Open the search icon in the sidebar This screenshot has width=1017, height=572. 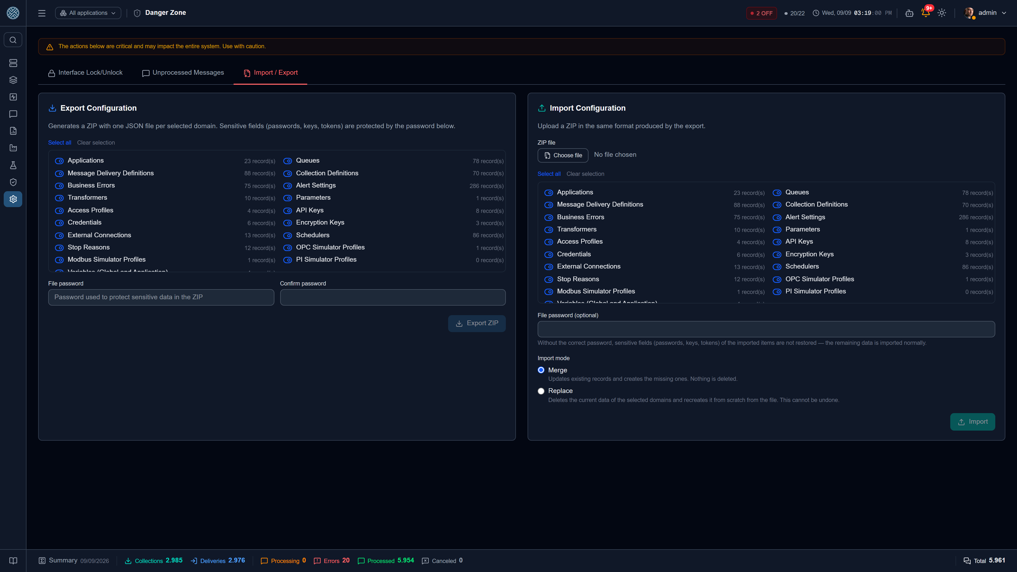pos(13,40)
